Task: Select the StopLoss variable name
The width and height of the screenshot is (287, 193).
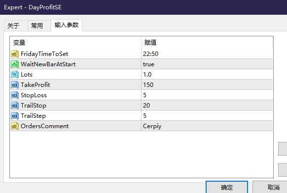Action: (34, 95)
